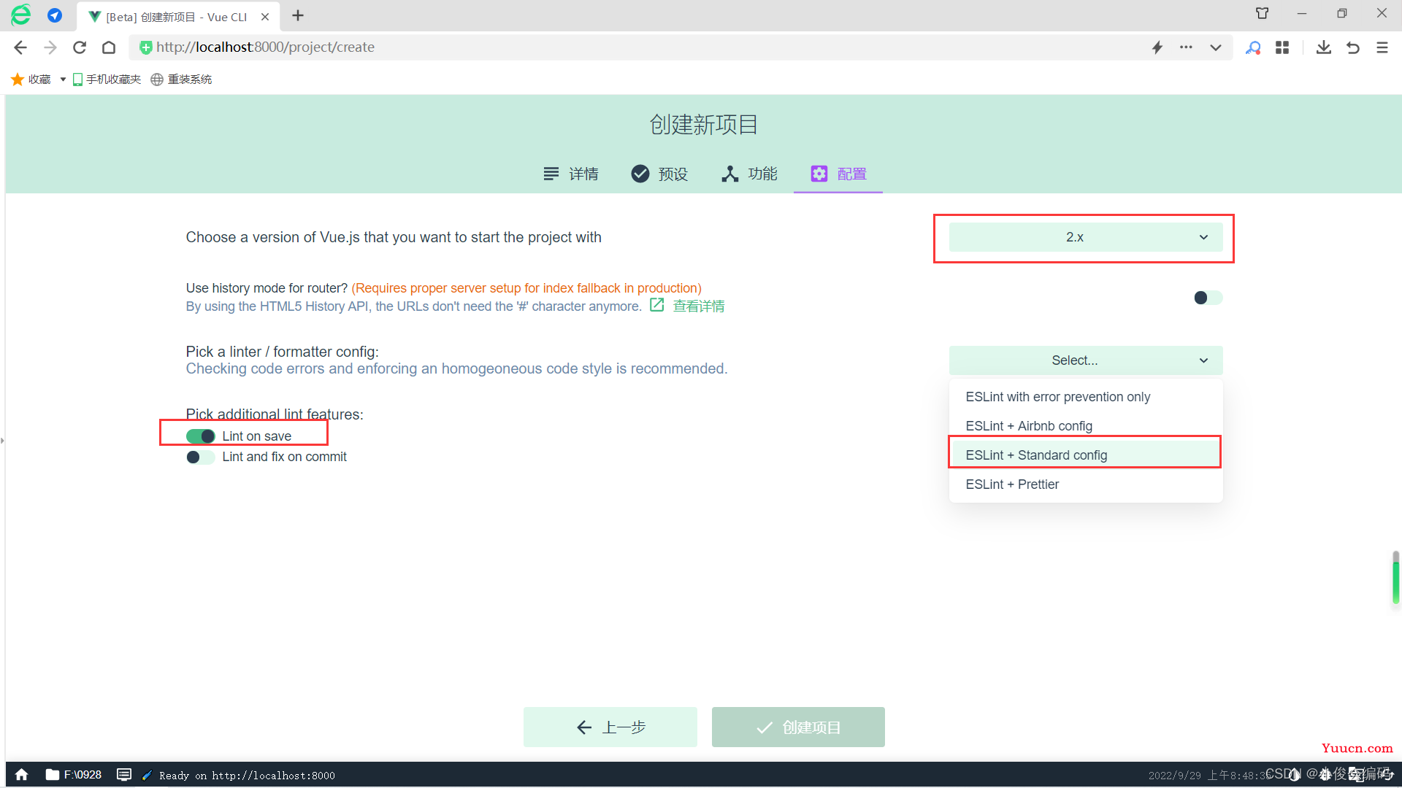Expand the address bar dropdown chevron

(1215, 47)
